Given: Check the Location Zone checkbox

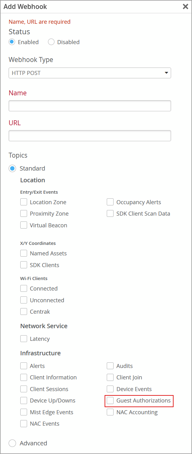Looking at the screenshot, I should point(24,202).
